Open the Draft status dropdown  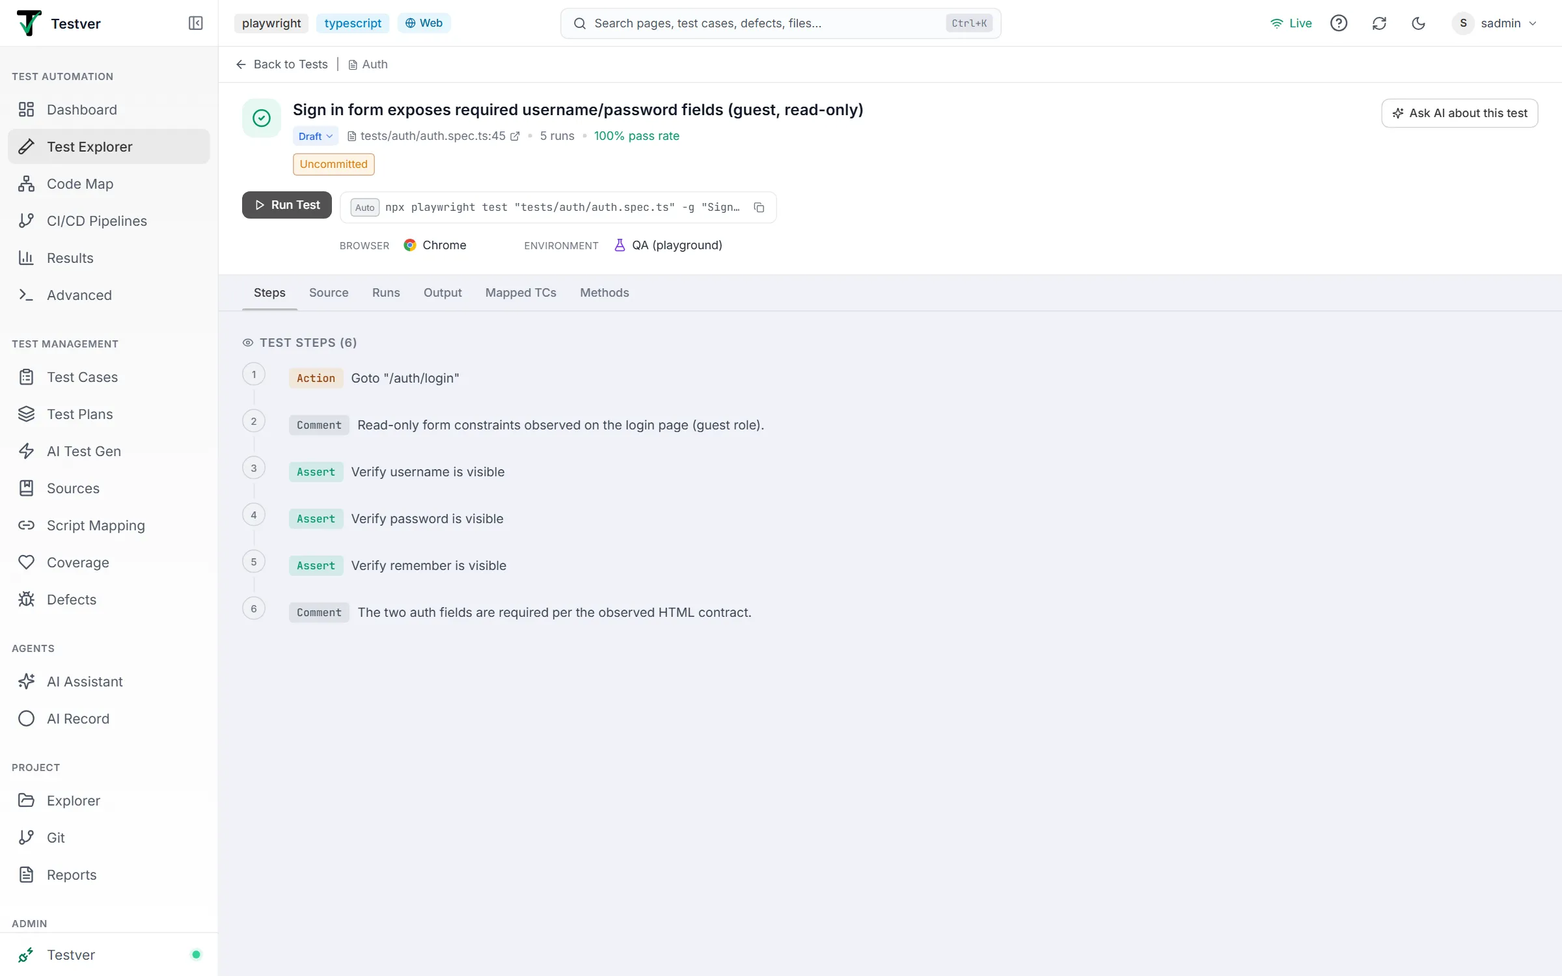tap(316, 136)
